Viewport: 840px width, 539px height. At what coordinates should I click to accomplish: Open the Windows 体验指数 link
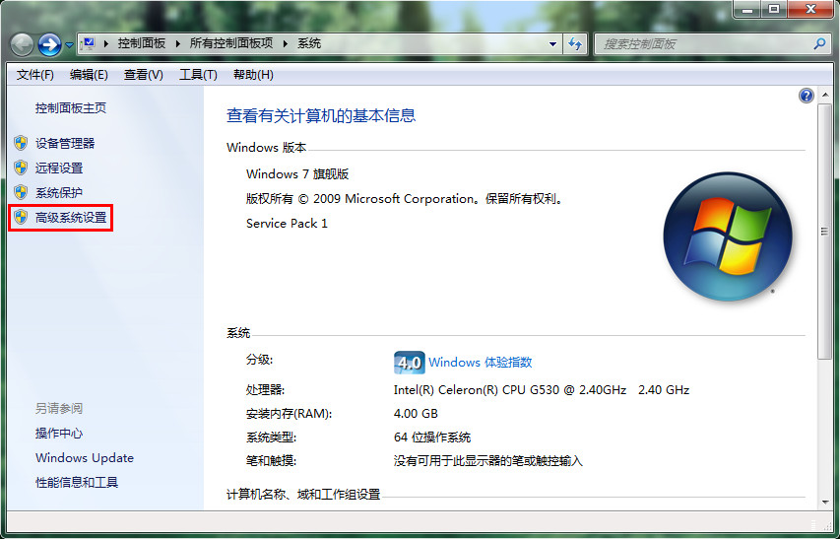481,363
